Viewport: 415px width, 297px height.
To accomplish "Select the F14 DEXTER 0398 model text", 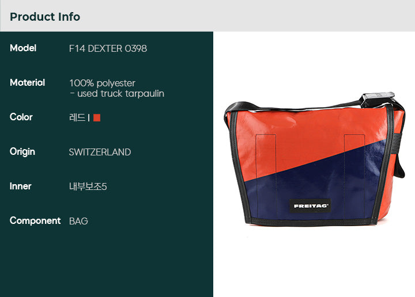I will pos(108,48).
